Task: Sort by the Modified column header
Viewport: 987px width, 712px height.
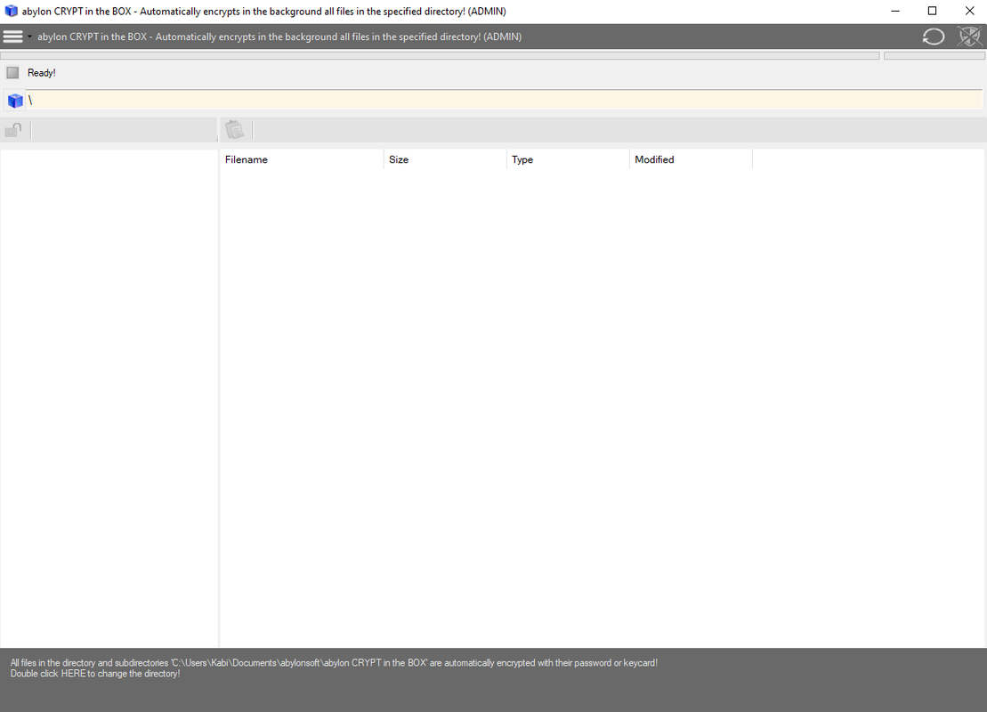Action: click(x=691, y=160)
